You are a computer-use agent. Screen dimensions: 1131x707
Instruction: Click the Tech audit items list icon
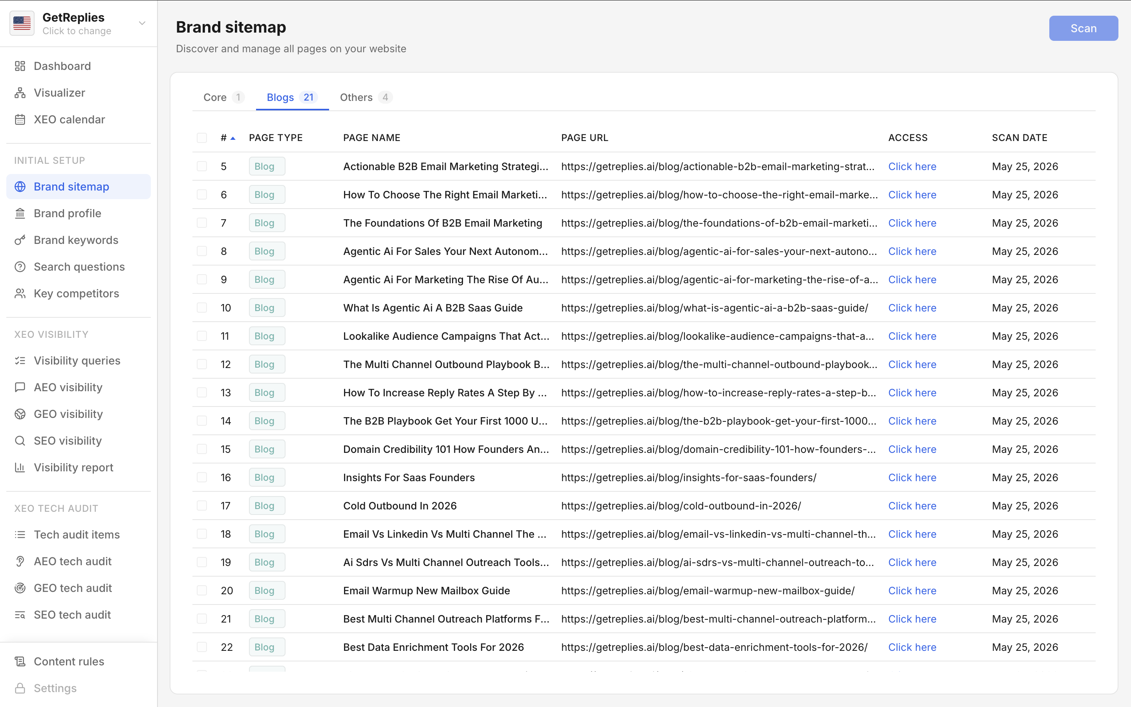tap(20, 535)
